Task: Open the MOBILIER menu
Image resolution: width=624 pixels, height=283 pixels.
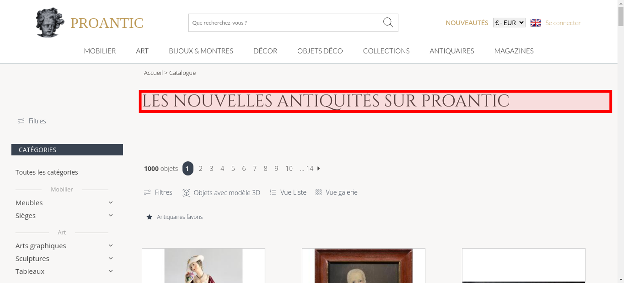Action: click(100, 51)
